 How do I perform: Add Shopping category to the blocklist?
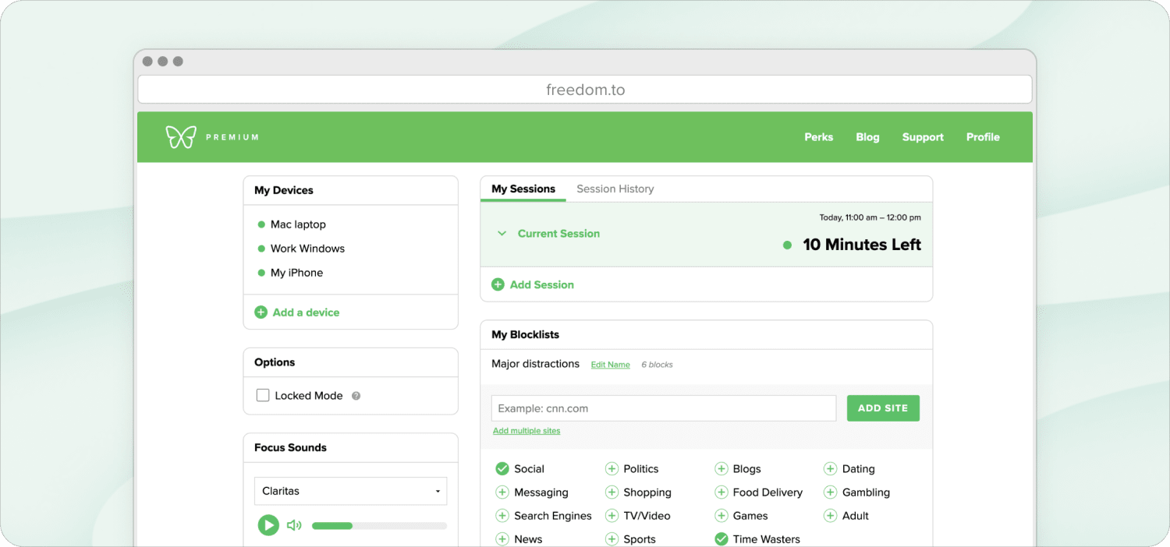pyautogui.click(x=612, y=492)
